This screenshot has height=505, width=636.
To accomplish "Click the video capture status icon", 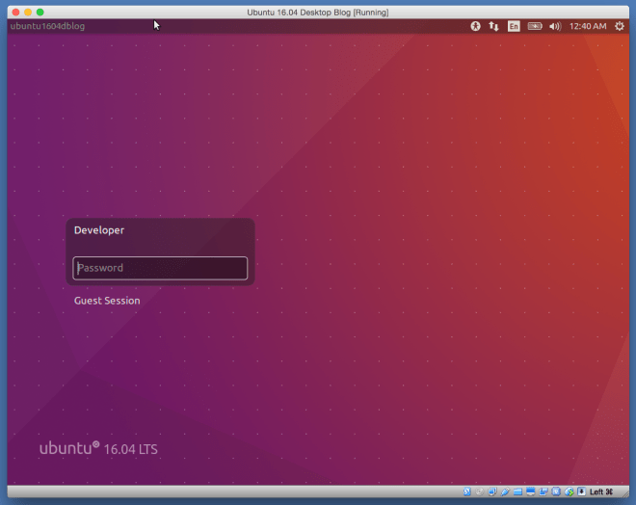I will click(543, 492).
